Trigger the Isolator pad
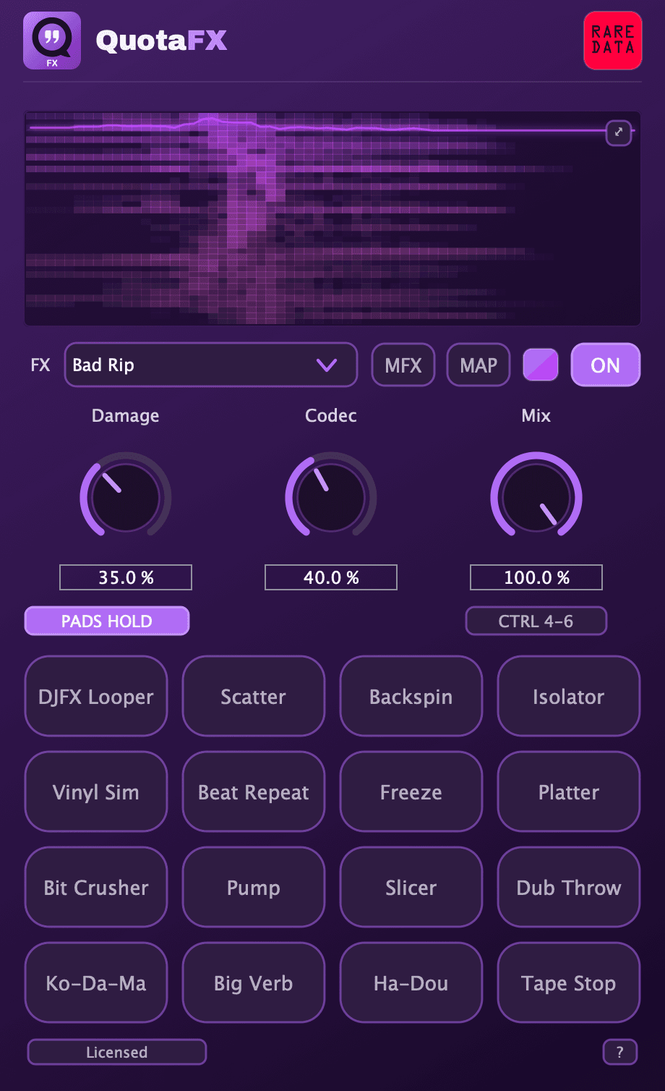The image size is (665, 1091). coord(569,696)
